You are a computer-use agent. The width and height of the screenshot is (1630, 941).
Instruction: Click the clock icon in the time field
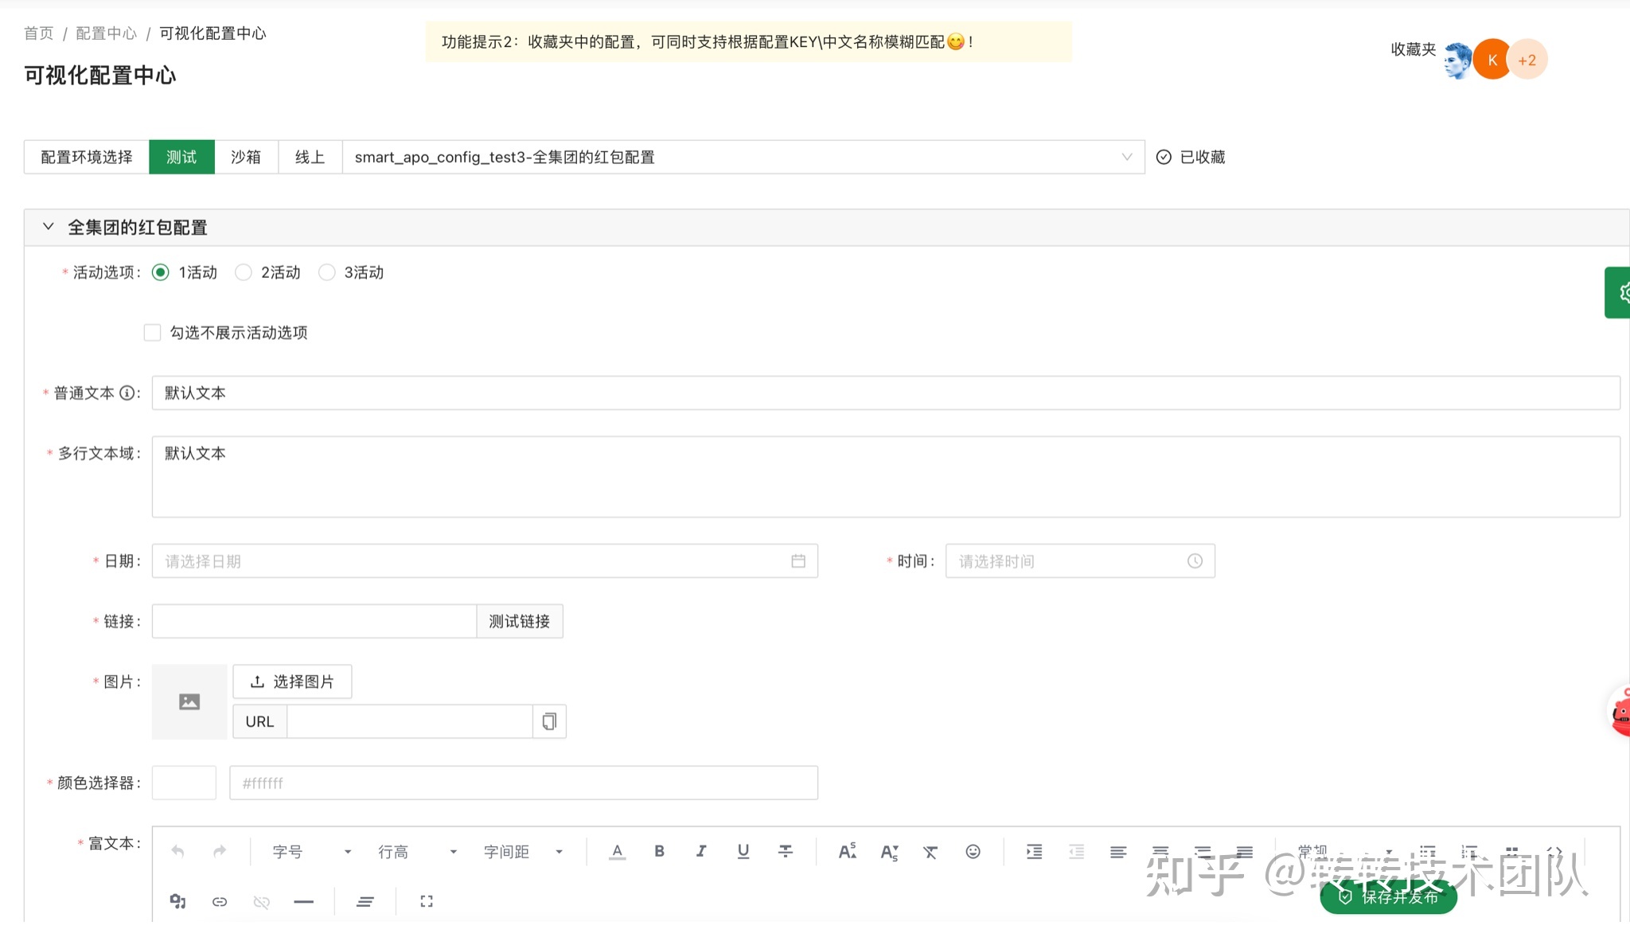(1195, 561)
